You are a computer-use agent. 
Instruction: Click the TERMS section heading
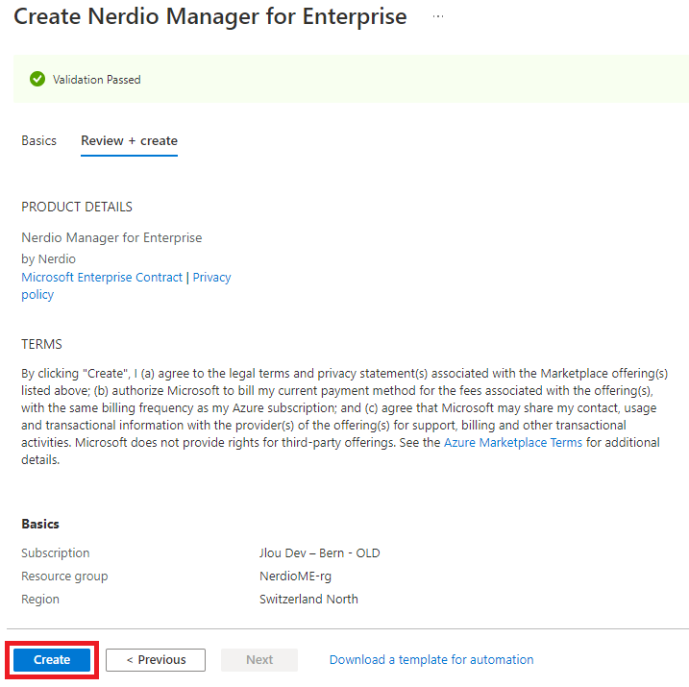41,344
